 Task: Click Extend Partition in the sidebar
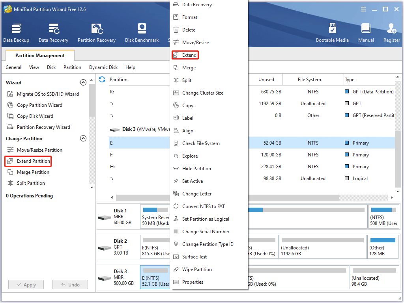(33, 161)
